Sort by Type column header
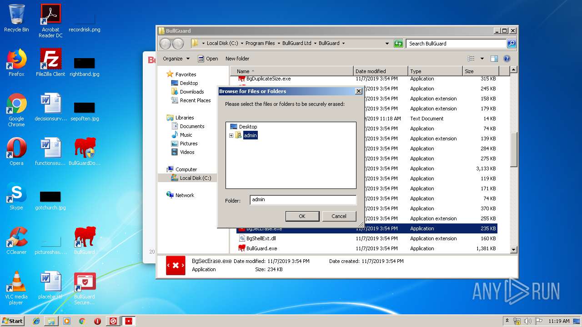Viewport: 582px width, 327px height. [x=435, y=71]
